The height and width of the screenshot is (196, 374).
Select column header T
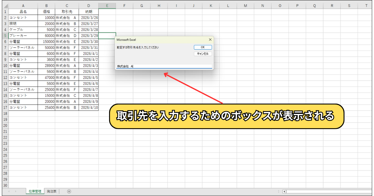click(367, 5)
